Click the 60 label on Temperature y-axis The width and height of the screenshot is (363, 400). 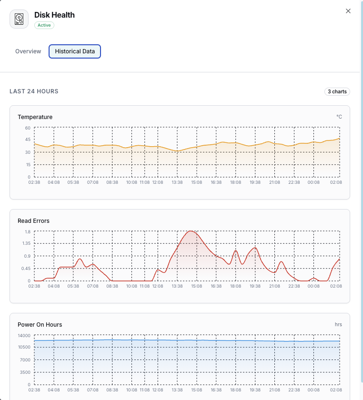tap(28, 128)
